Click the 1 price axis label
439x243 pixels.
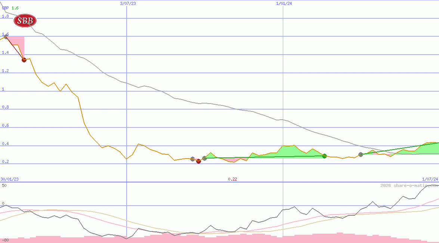(3, 89)
